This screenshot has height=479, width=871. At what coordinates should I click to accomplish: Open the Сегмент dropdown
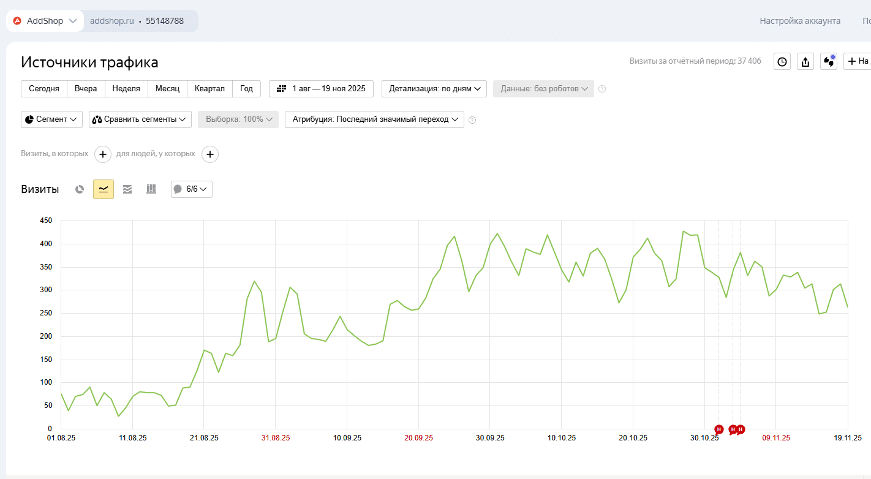pos(51,119)
